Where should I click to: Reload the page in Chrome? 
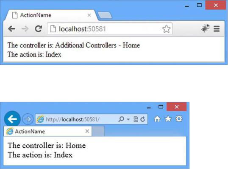click(x=39, y=29)
